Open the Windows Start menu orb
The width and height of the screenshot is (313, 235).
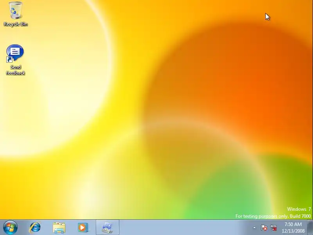[x=11, y=228]
